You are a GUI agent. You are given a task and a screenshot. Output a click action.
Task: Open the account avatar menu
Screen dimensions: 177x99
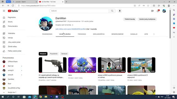tap(164, 11)
